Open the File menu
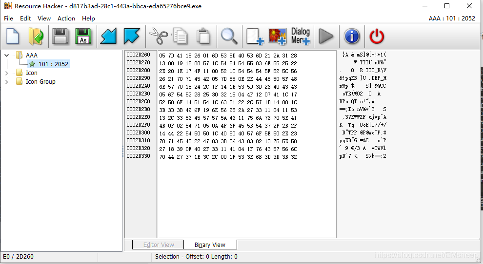 [x=8, y=19]
